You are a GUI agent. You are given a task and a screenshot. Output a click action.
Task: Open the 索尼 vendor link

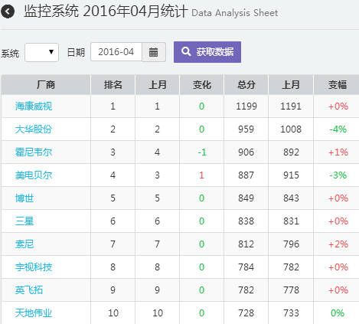pyautogui.click(x=24, y=244)
